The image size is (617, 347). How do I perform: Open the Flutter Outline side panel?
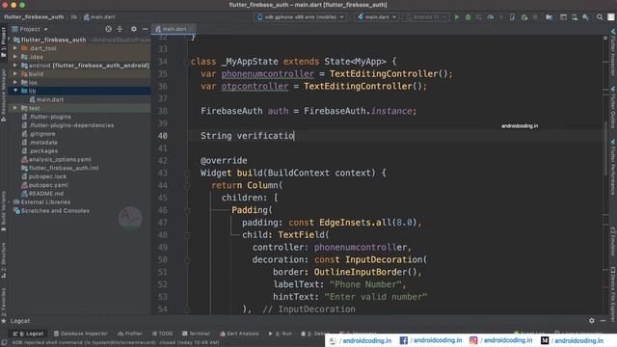613,107
